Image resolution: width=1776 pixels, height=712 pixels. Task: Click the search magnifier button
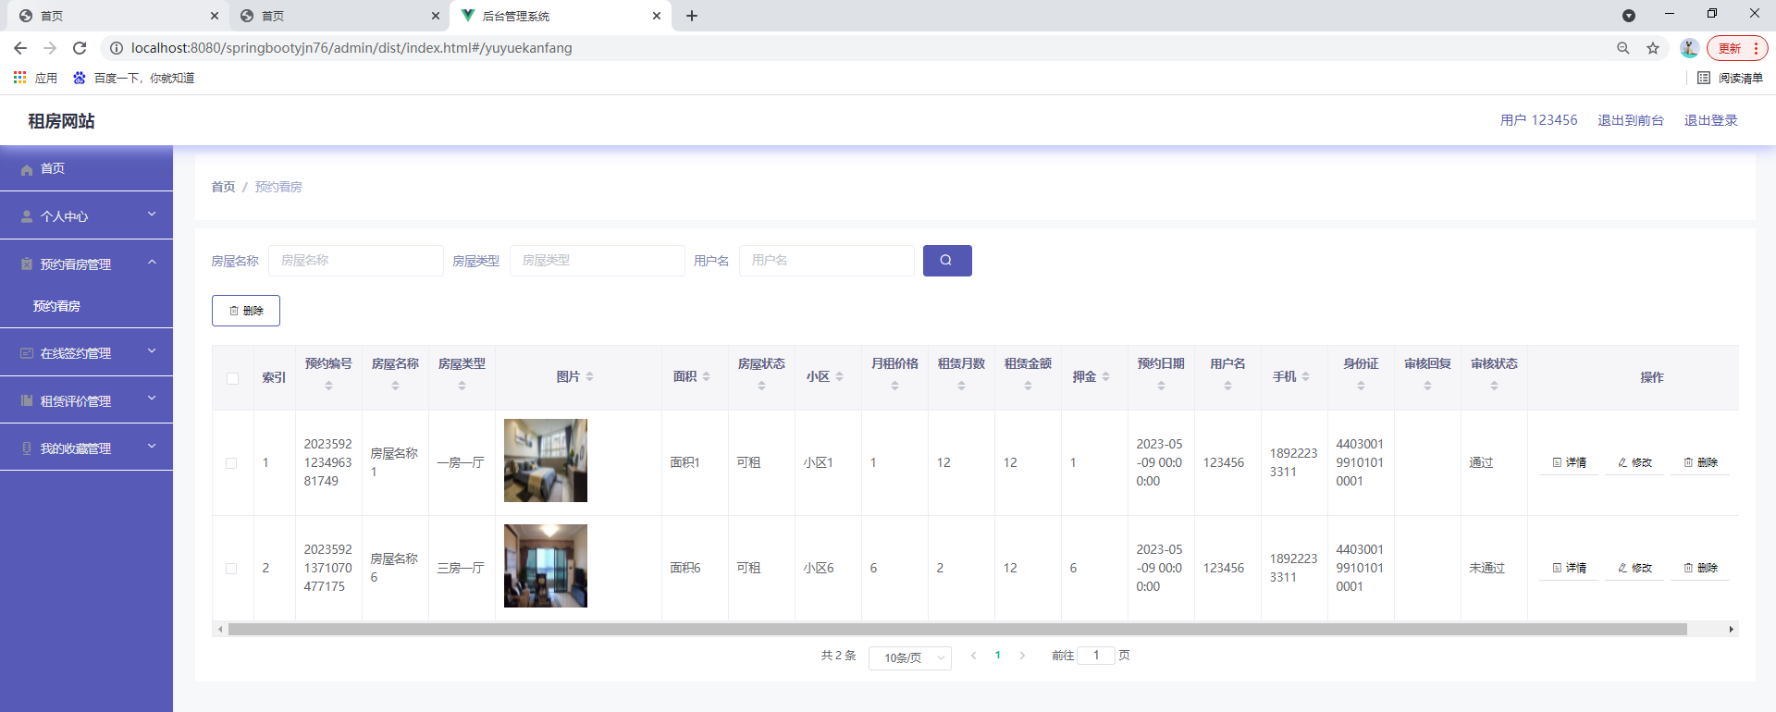pos(947,261)
